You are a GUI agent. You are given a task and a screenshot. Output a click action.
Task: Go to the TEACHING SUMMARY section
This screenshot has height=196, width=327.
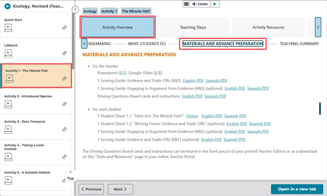click(x=299, y=44)
